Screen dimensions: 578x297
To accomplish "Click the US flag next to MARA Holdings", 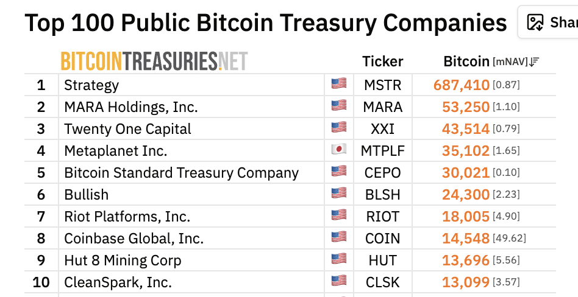I will 338,107.
